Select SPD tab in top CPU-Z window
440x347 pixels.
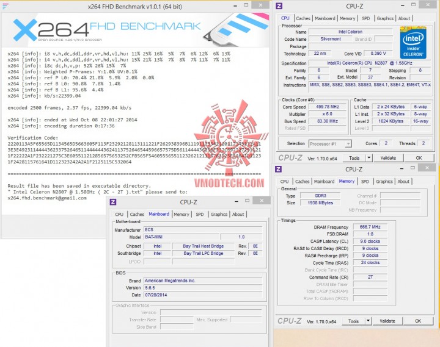pos(366,18)
